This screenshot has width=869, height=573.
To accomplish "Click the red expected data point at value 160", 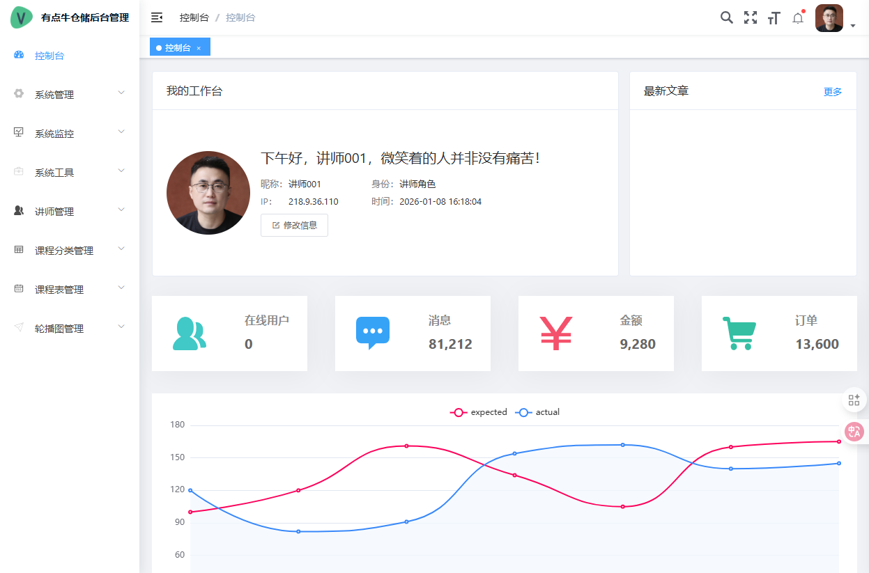I will (408, 446).
